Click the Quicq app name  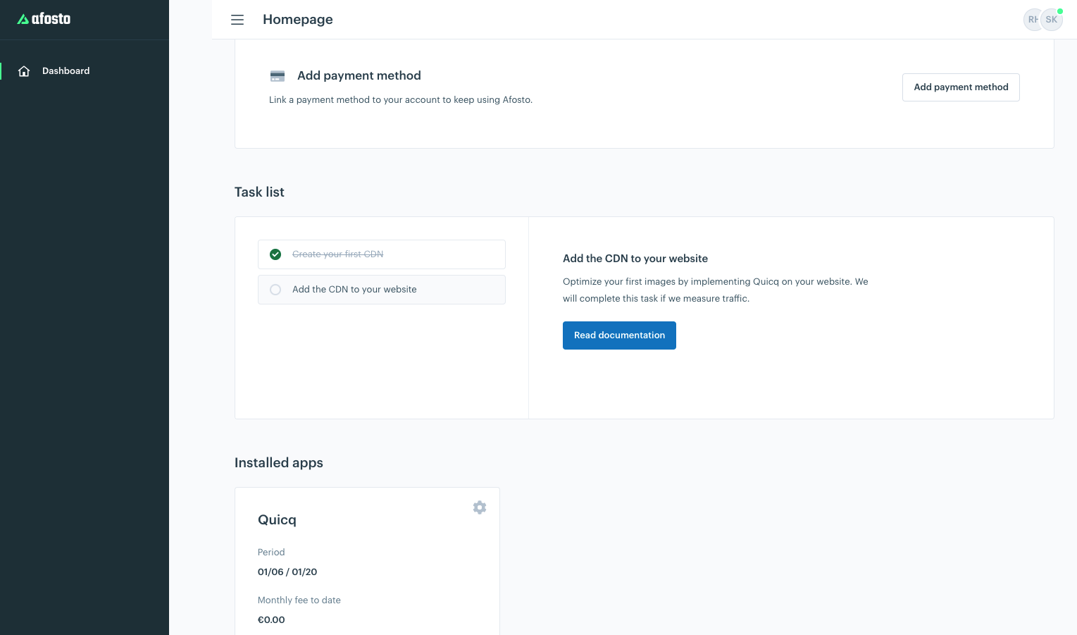pos(277,520)
